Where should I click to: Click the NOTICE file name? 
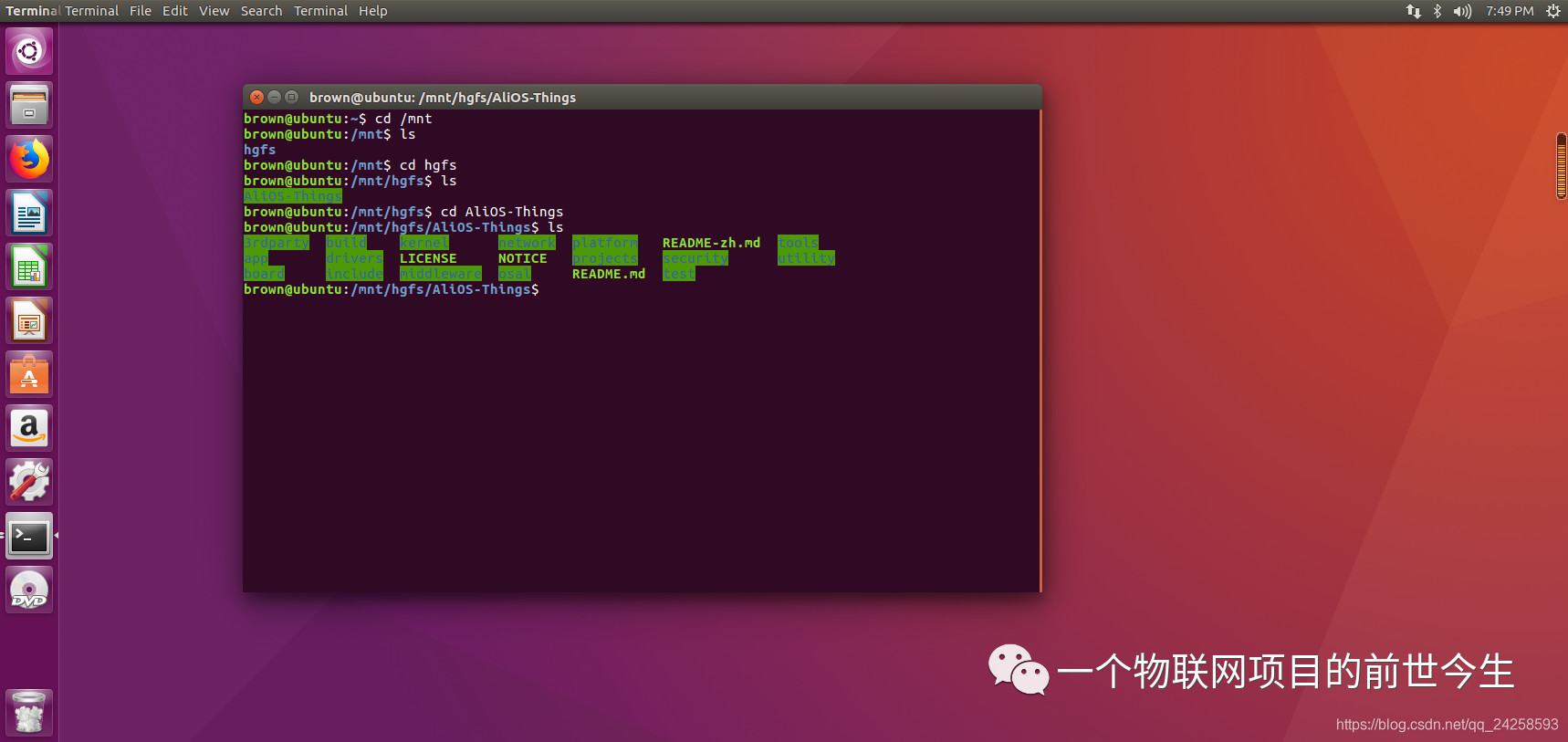523,258
